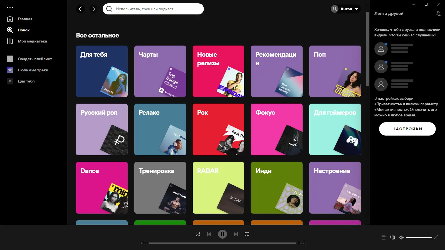Open the Рок genre card

pos(218,129)
